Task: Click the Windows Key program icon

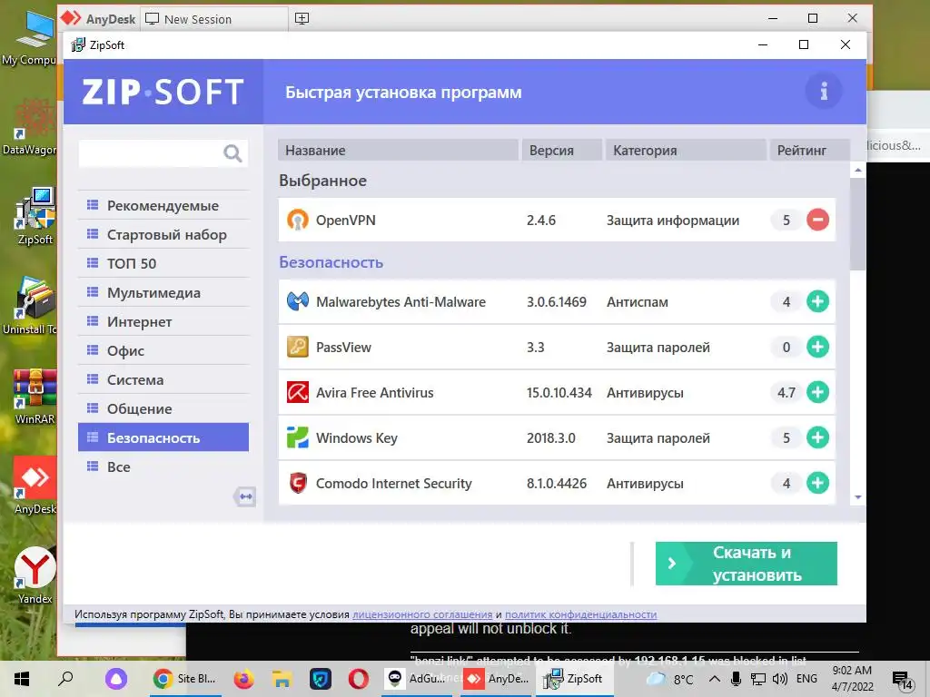Action: tap(298, 437)
